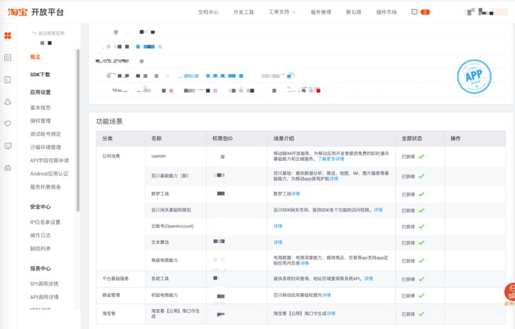Open SDK下载 in the sidebar
515x329 pixels.
tap(40, 75)
